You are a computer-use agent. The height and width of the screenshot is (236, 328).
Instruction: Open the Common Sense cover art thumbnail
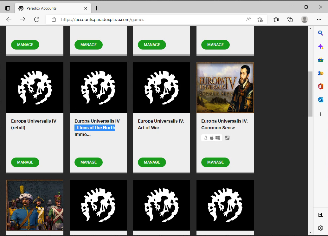coord(225,88)
